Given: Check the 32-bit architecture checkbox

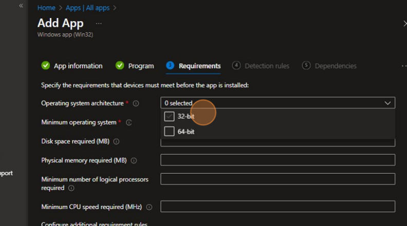Looking at the screenshot, I should tap(169, 116).
